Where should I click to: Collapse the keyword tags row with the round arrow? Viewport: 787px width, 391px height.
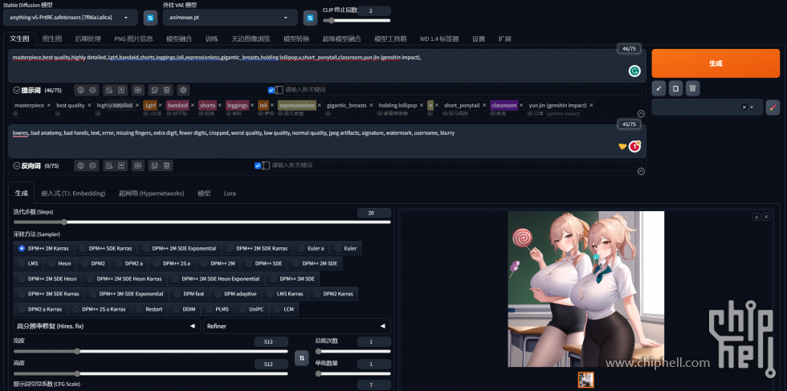tap(641, 113)
